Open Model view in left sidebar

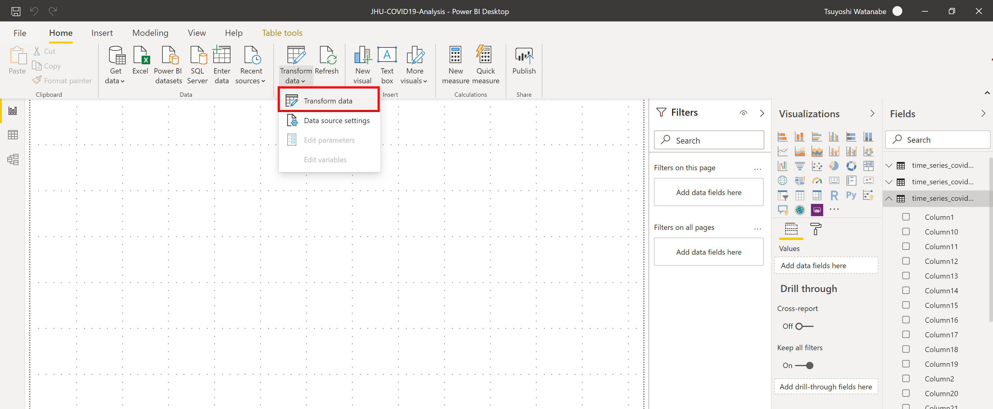[x=13, y=159]
